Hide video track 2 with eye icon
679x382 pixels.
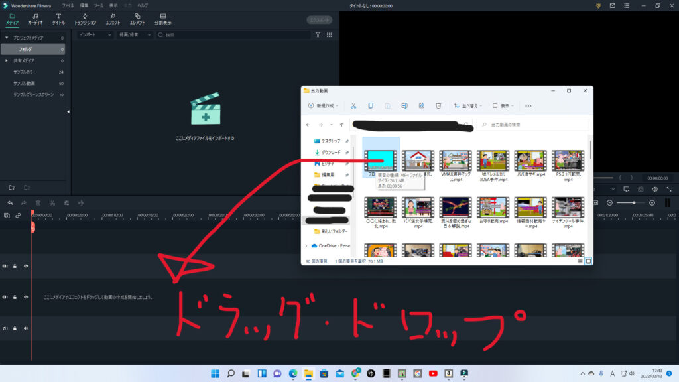pyautogui.click(x=26, y=266)
